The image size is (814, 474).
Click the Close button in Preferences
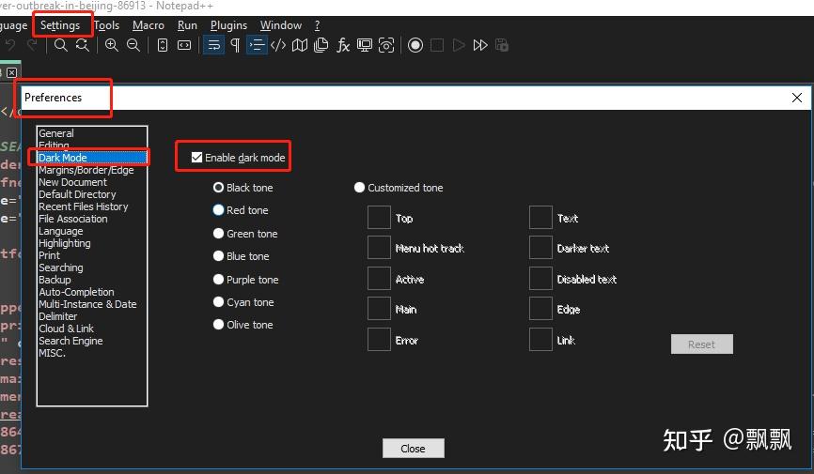point(414,448)
